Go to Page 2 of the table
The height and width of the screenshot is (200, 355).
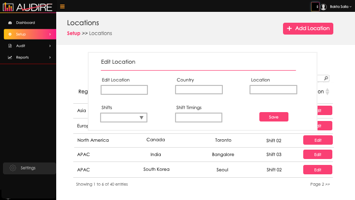click(320, 184)
